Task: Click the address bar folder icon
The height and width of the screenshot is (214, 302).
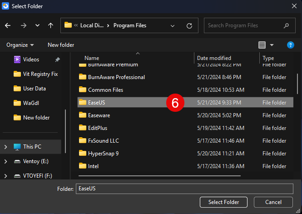Action: click(x=68, y=25)
